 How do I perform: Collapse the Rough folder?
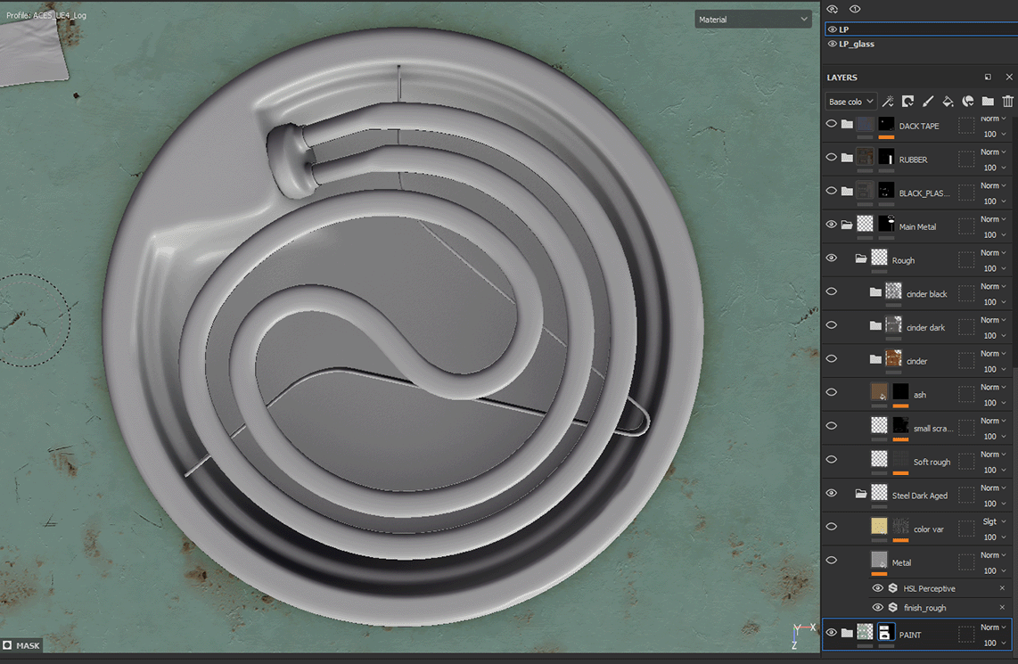pos(861,259)
